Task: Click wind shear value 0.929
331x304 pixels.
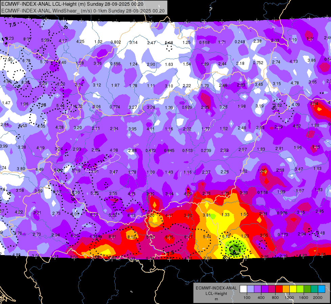Action: tap(187, 107)
